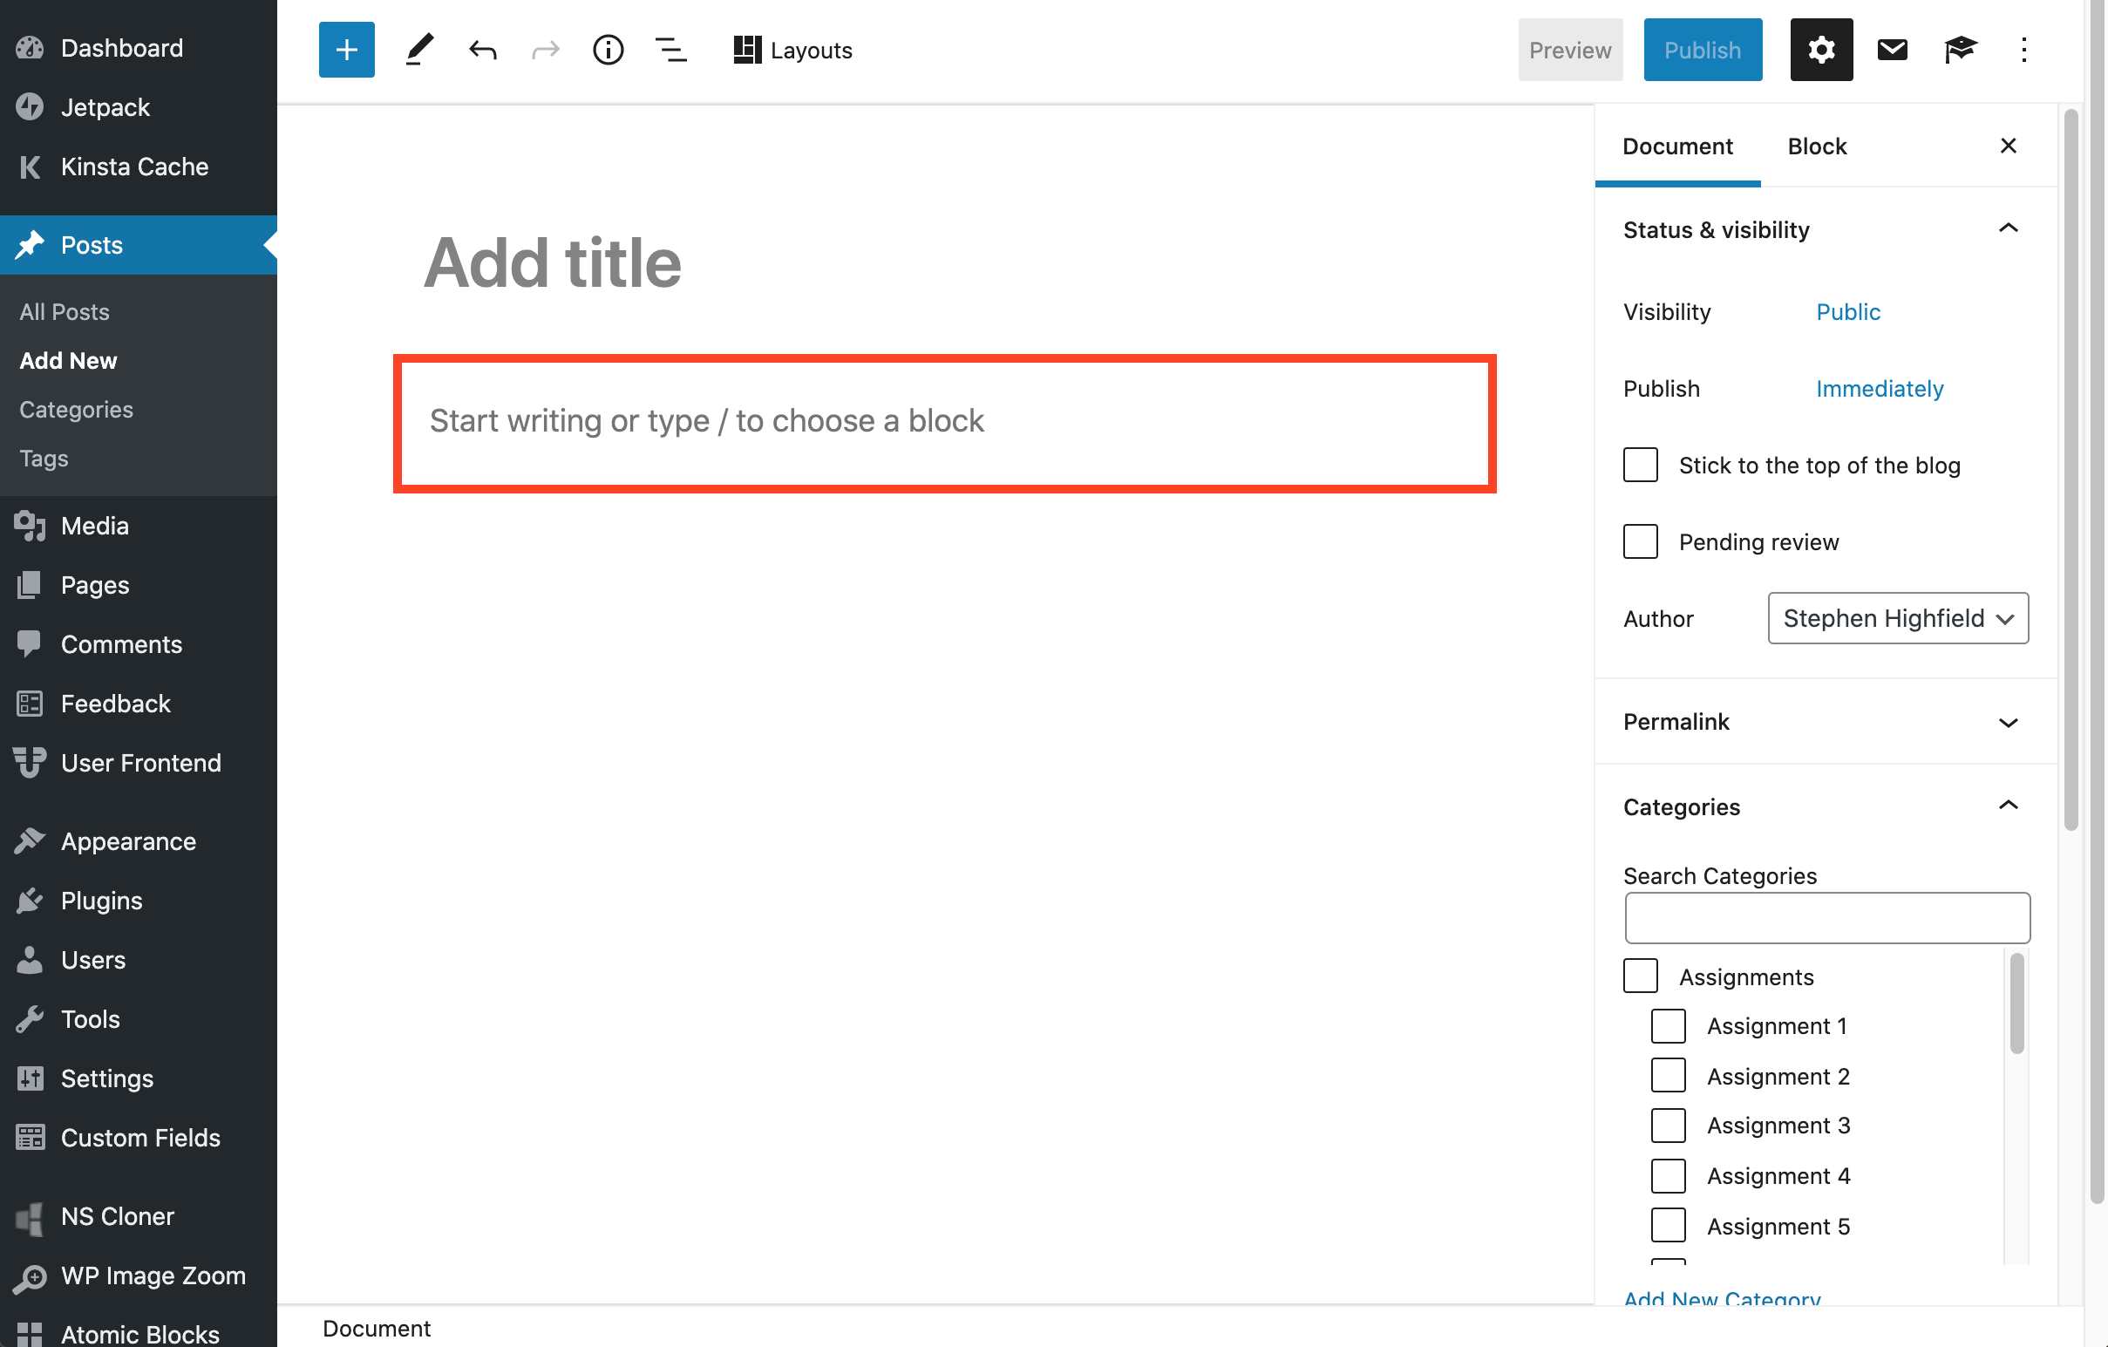2108x1347 pixels.
Task: Click the Publish button
Action: 1702,50
